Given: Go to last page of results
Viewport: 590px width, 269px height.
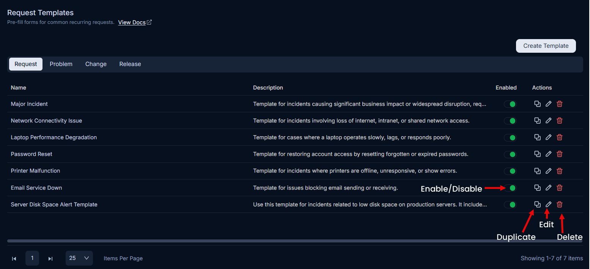Looking at the screenshot, I should point(50,258).
